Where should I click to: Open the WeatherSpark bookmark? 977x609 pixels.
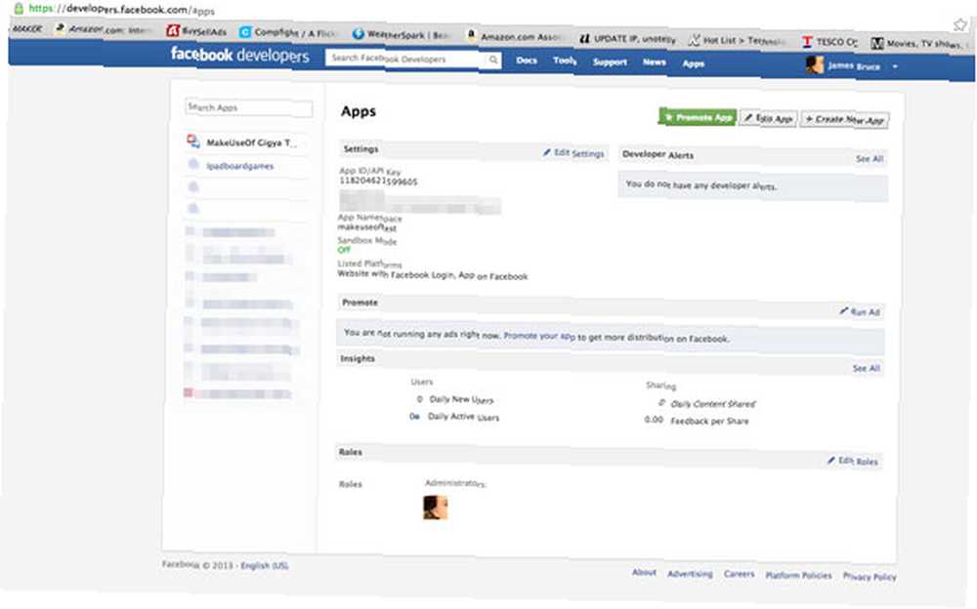coord(402,34)
